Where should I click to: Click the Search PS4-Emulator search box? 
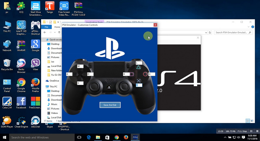(233, 33)
